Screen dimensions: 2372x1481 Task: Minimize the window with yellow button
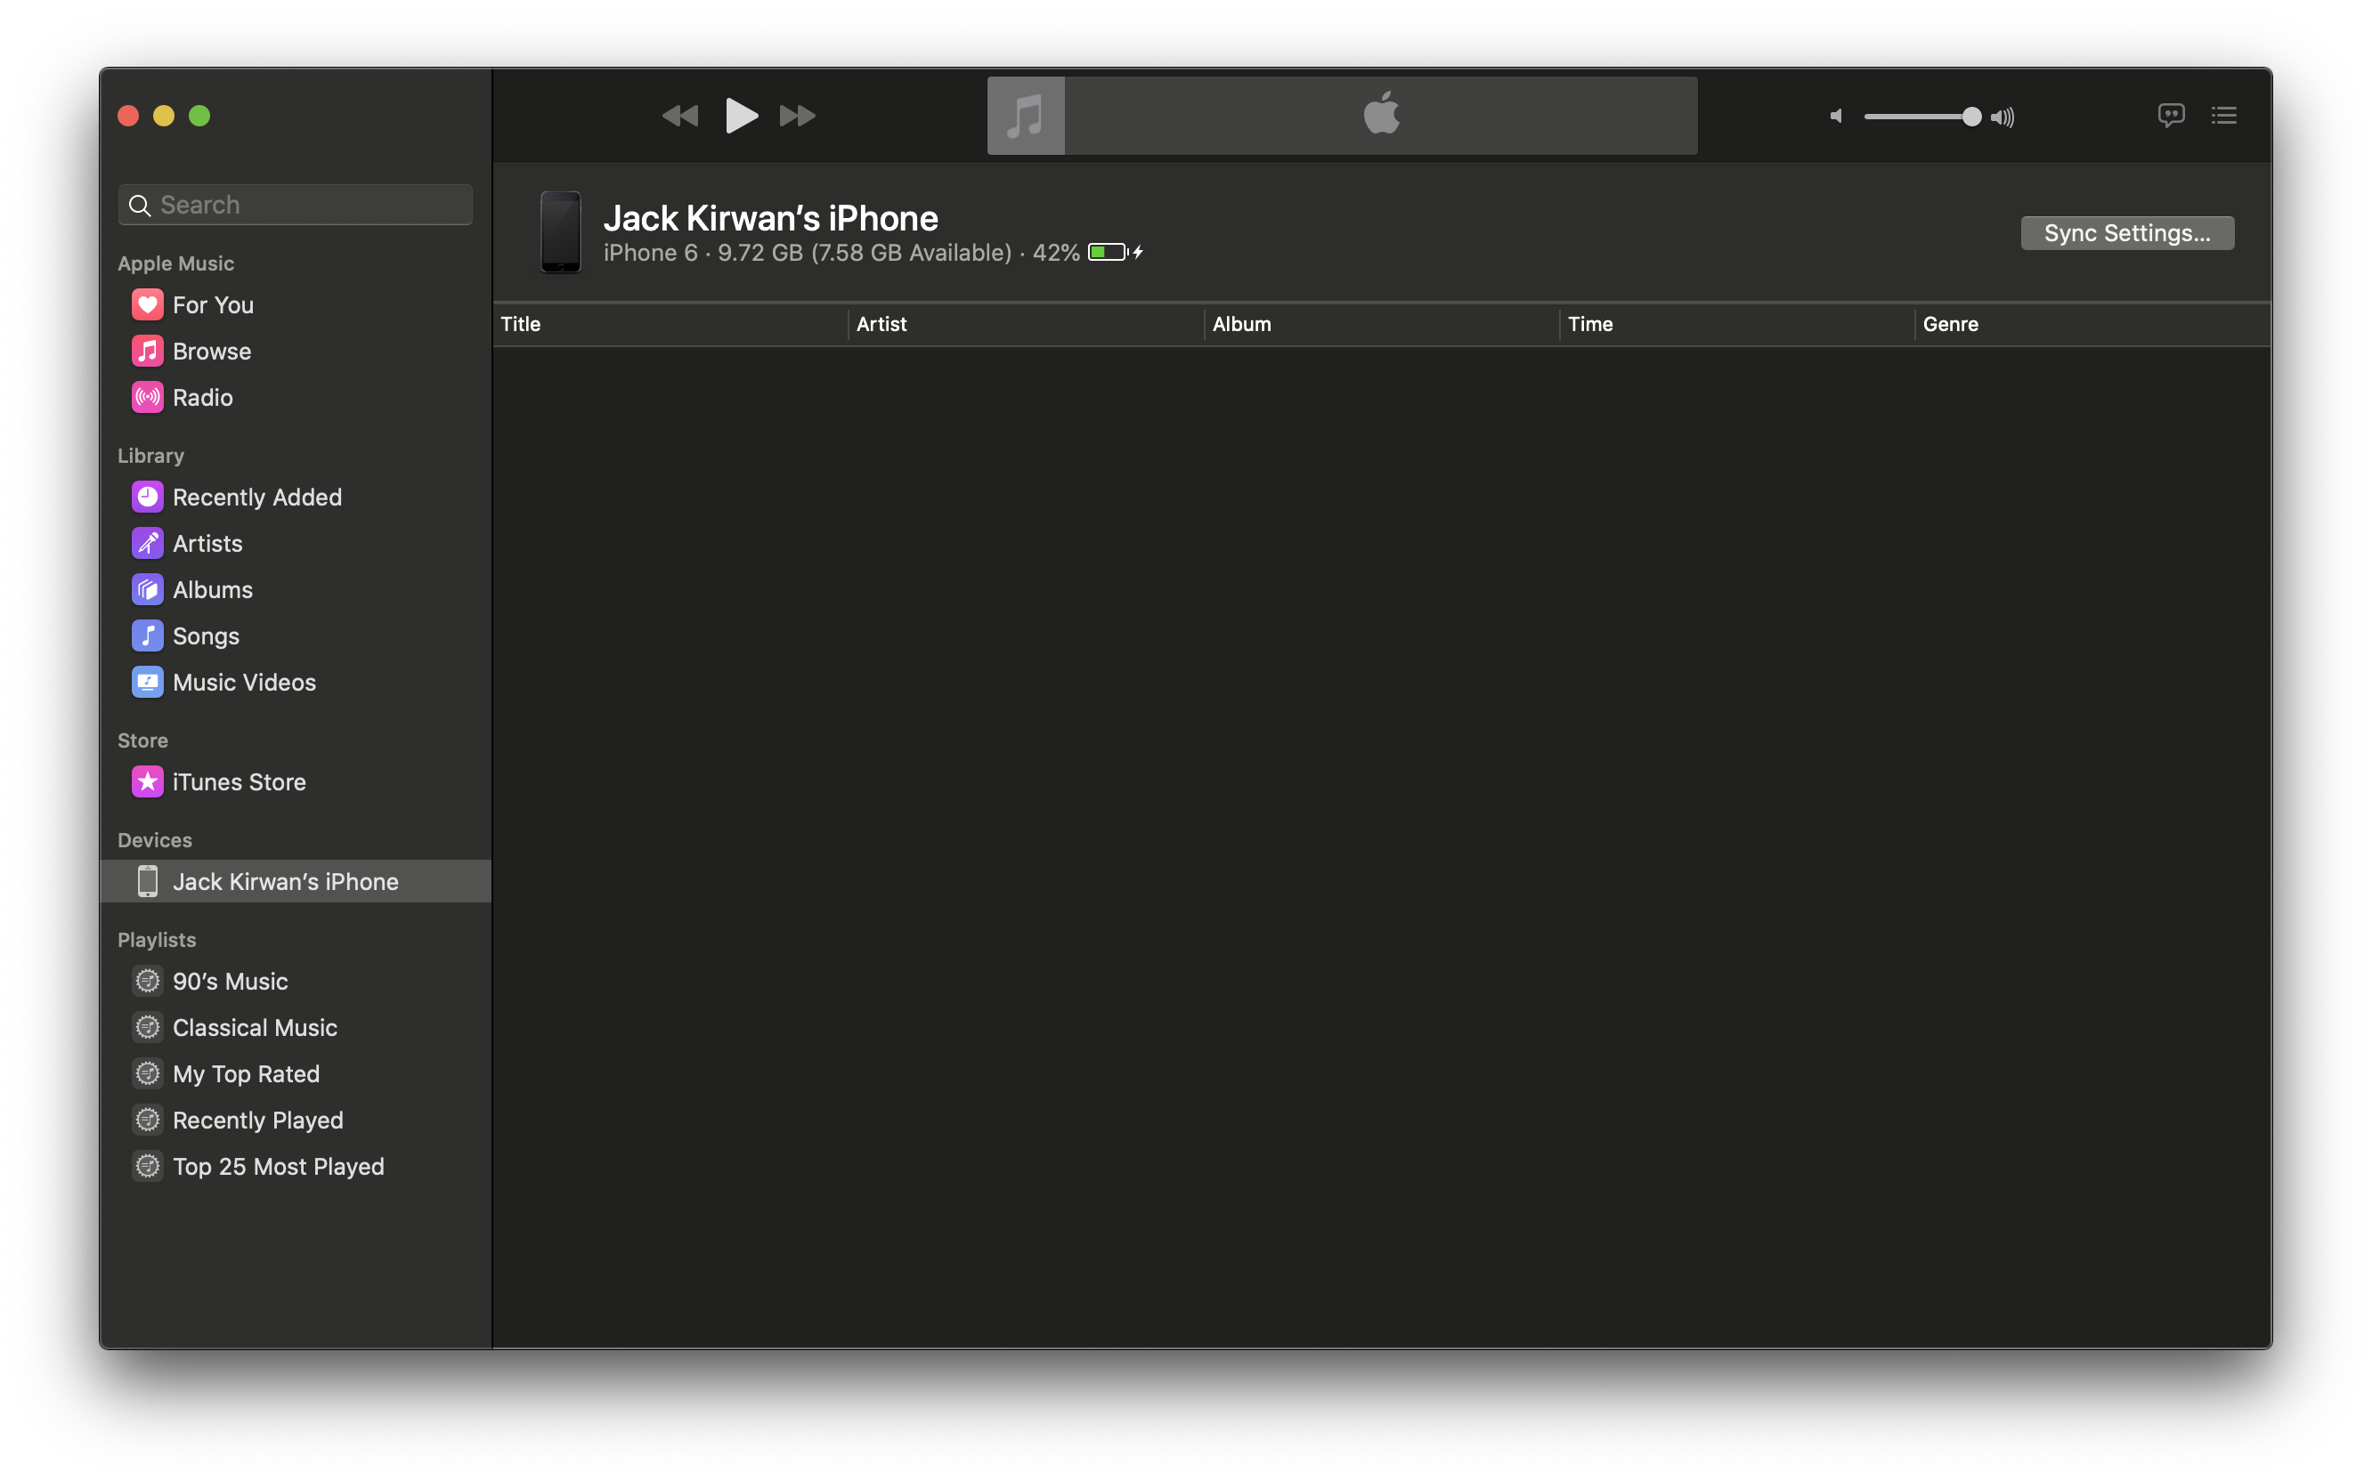[164, 116]
